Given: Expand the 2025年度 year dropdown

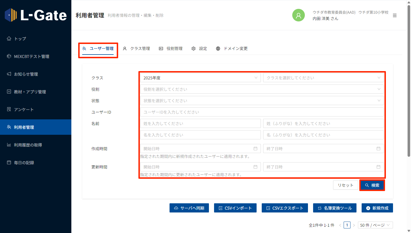Looking at the screenshot, I should tap(200, 78).
